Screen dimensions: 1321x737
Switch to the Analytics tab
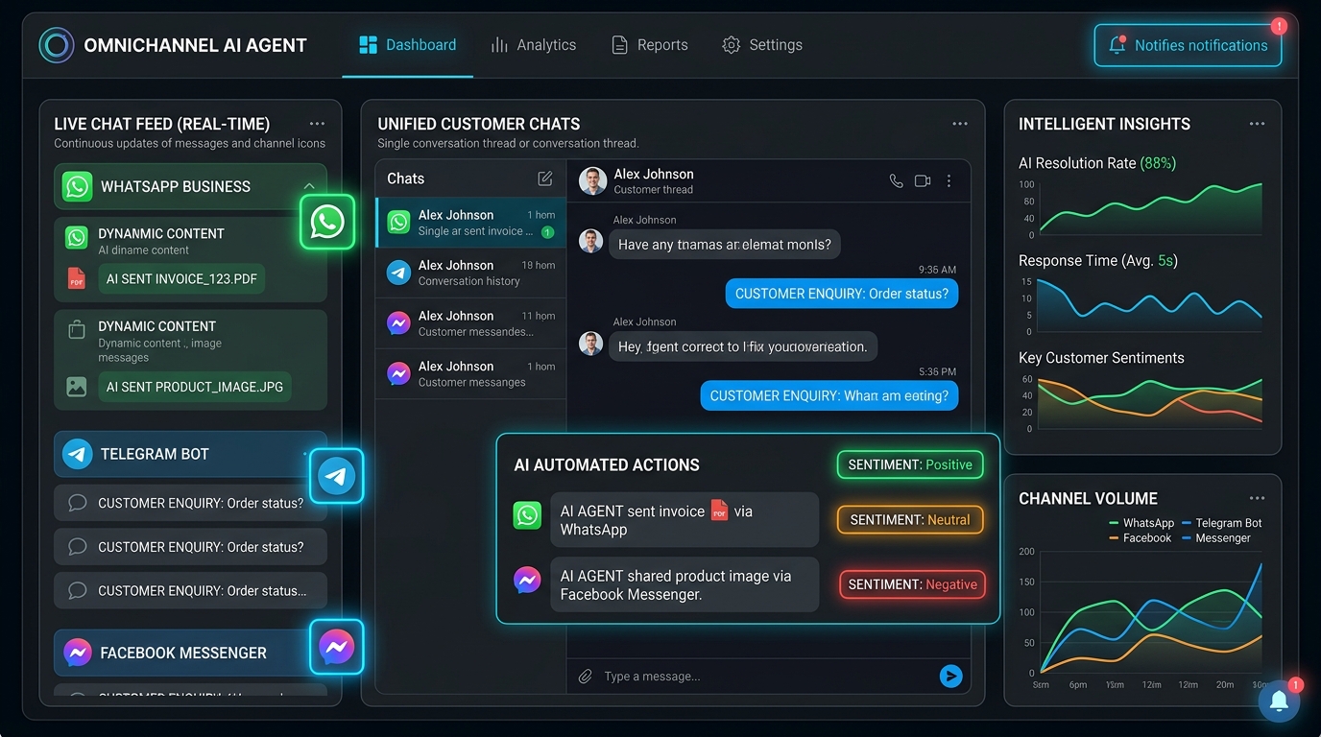coord(533,45)
